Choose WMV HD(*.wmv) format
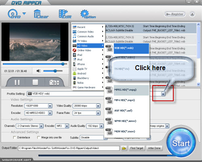This screenshot has width=202, height=162. pyautogui.click(x=131, y=121)
